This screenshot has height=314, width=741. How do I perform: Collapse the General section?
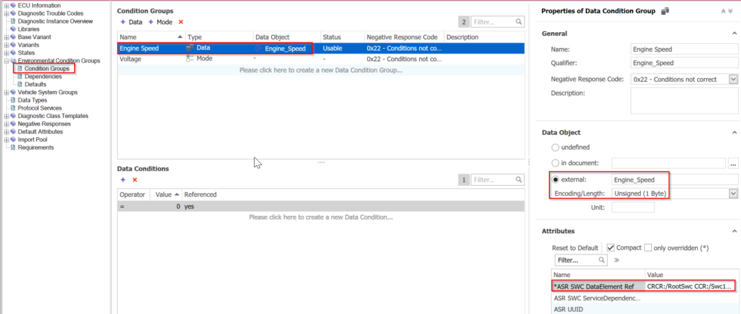734,33
